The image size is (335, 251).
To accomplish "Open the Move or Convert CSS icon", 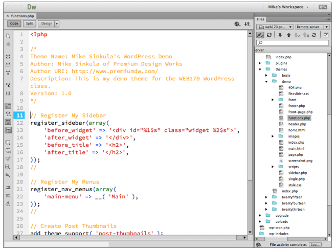I will click(x=8, y=175).
